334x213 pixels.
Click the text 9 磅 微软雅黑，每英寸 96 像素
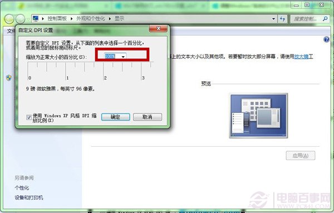[60, 89]
